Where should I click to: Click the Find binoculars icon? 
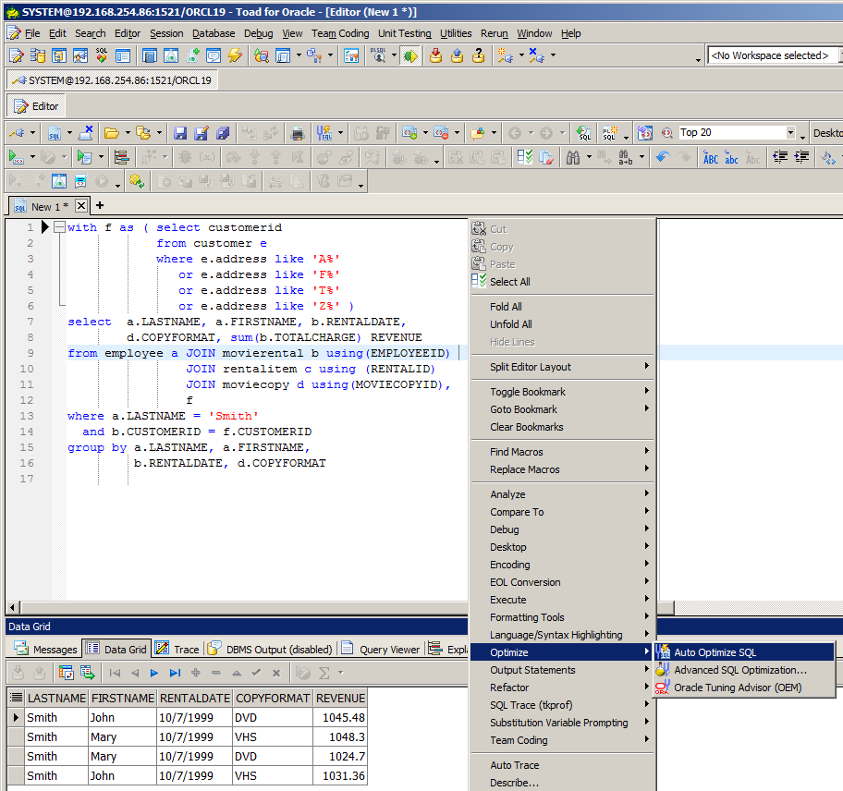pyautogui.click(x=573, y=157)
